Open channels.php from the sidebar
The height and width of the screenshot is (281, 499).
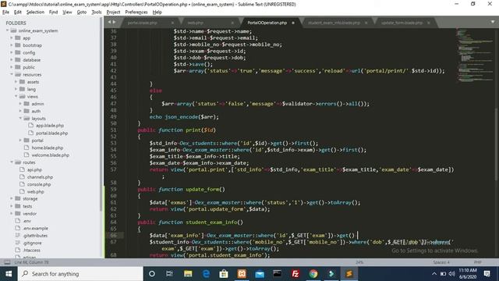click(40, 177)
